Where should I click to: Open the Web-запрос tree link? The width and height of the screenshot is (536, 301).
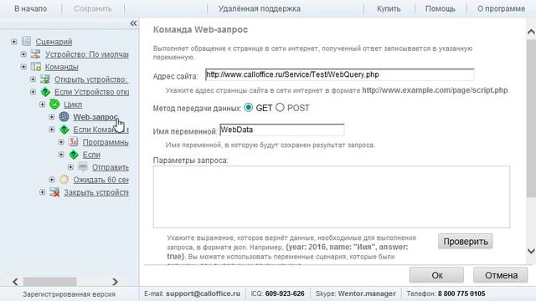click(x=95, y=117)
